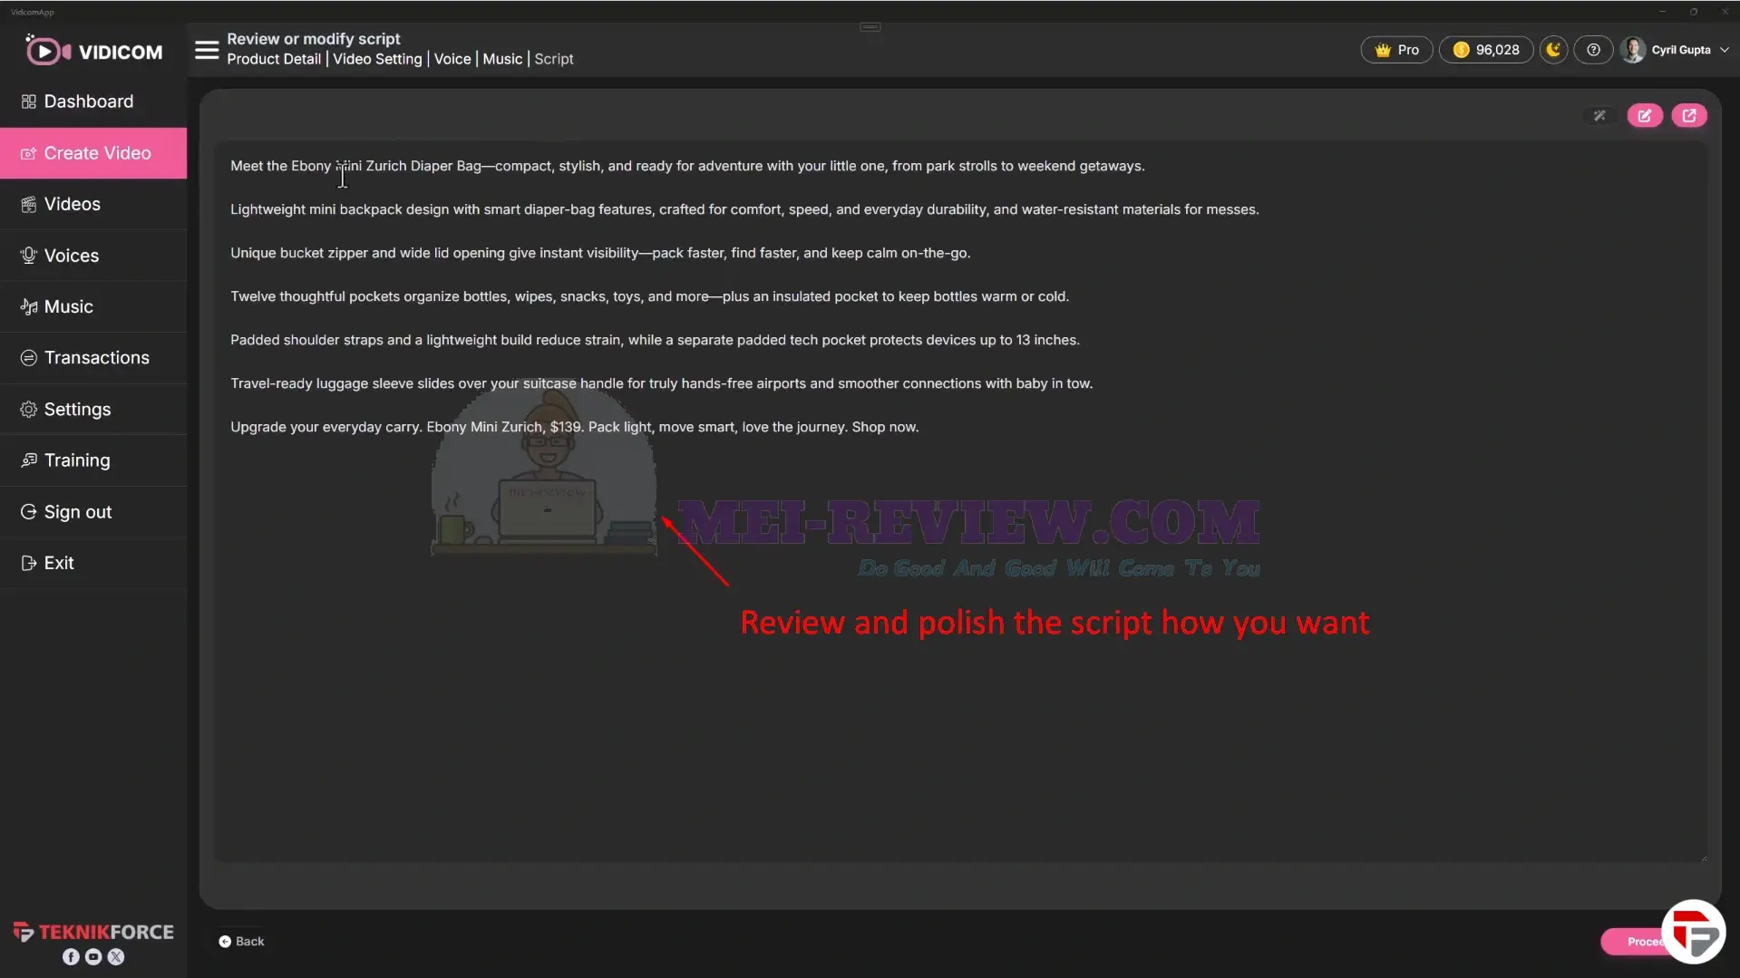Screen dimensions: 1740x978
Task: Go to the Voice step
Action: [x=452, y=59]
